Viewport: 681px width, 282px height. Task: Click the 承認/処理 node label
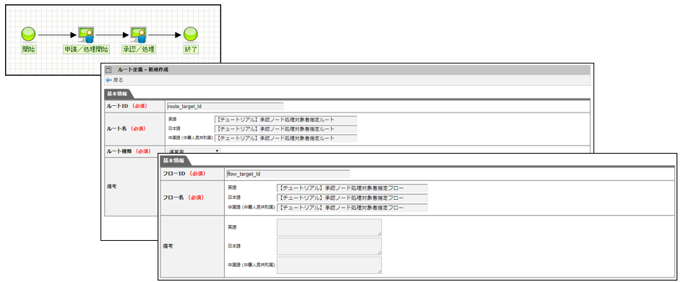pos(139,49)
